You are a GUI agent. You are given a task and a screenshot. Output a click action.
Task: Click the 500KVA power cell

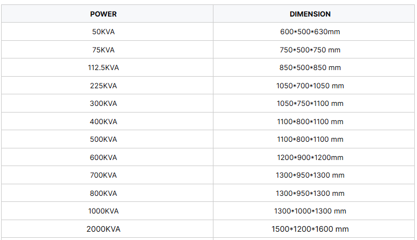pos(103,140)
